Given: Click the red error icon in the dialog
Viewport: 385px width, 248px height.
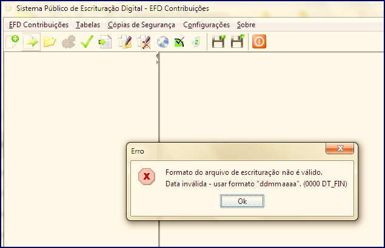Looking at the screenshot, I should pos(147,177).
